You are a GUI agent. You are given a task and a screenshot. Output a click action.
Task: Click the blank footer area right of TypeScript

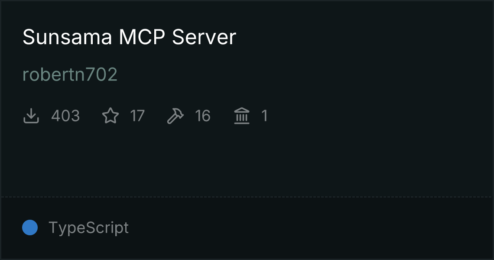coord(310,227)
